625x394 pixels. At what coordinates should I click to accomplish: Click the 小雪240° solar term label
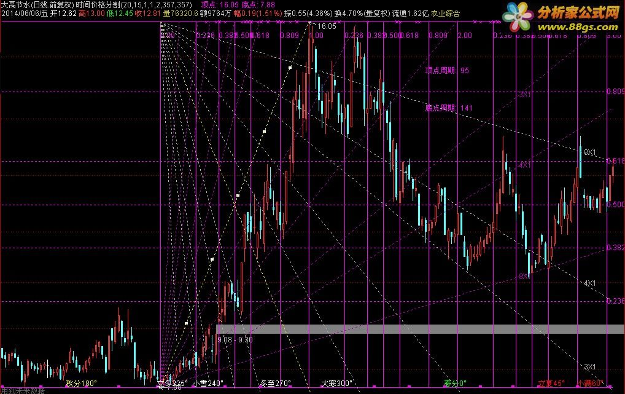[208, 383]
